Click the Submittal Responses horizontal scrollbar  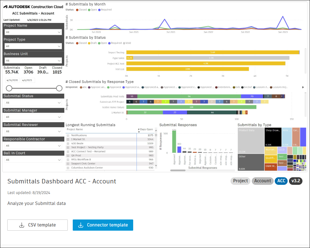pyautogui.click(x=178, y=170)
